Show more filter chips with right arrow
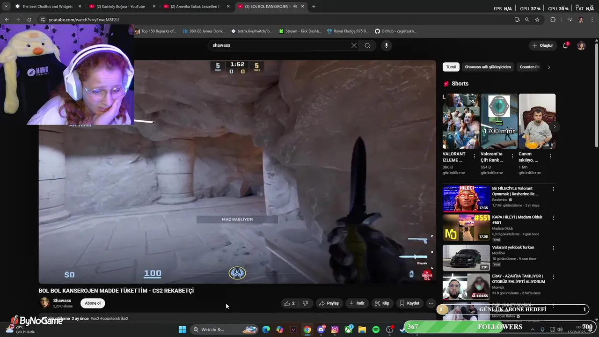Screen dimensions: 599x337 (x=549, y=67)
